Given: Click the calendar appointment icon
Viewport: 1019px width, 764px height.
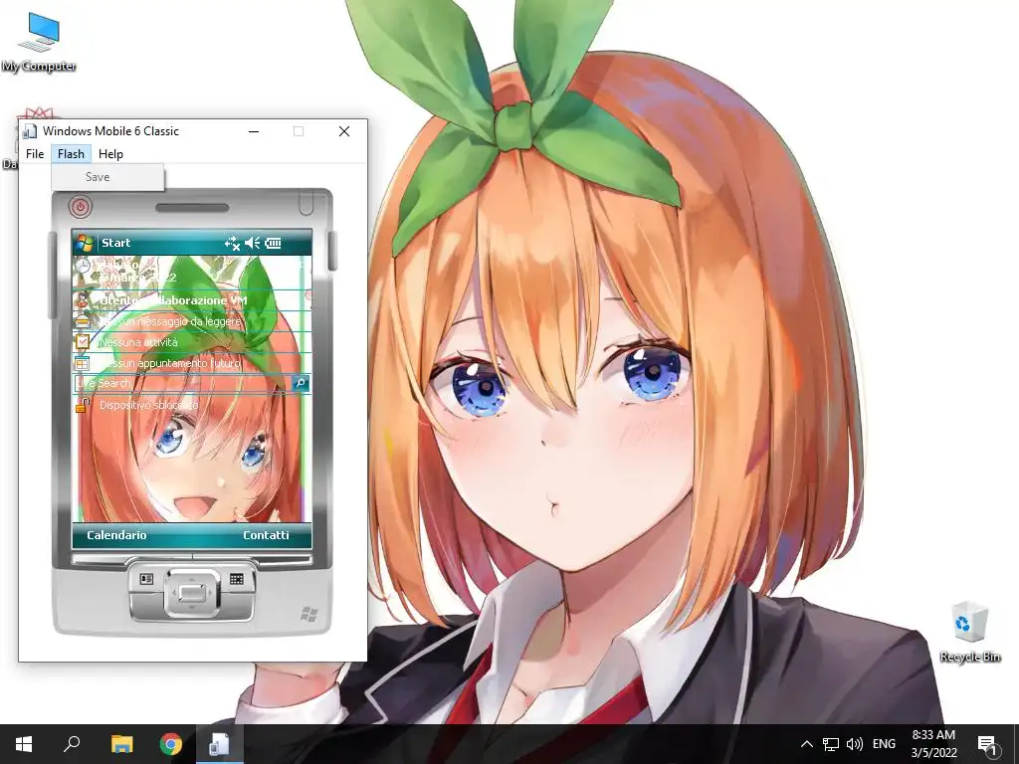Looking at the screenshot, I should [x=83, y=363].
